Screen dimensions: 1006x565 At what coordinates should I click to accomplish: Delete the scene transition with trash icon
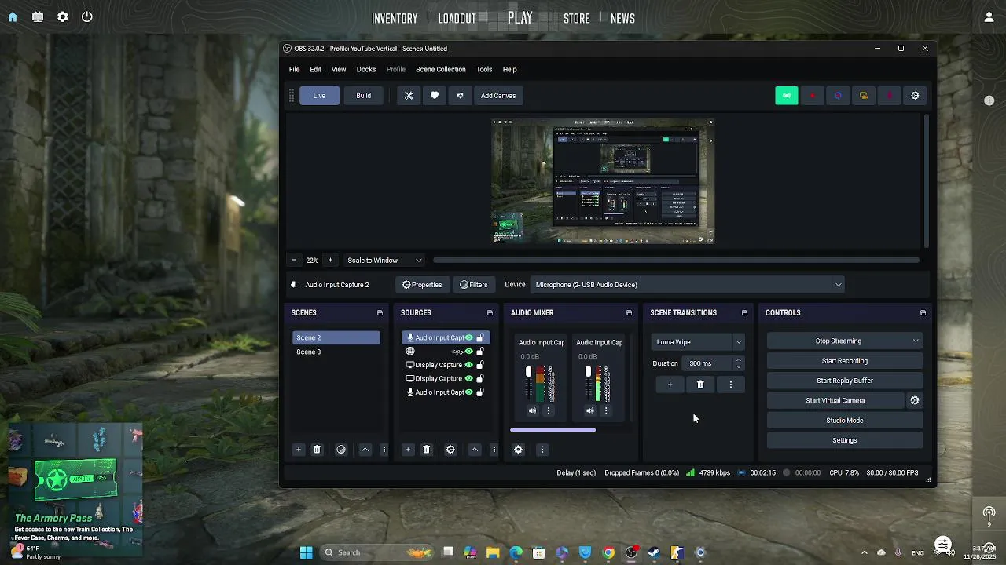700,385
